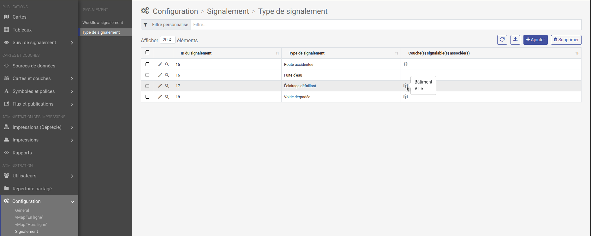Click the pencil edit icon for row 18
The height and width of the screenshot is (236, 591).
click(x=160, y=97)
